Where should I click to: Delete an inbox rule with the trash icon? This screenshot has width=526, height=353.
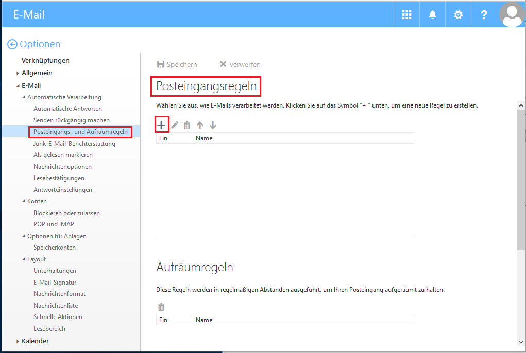pyautogui.click(x=186, y=125)
